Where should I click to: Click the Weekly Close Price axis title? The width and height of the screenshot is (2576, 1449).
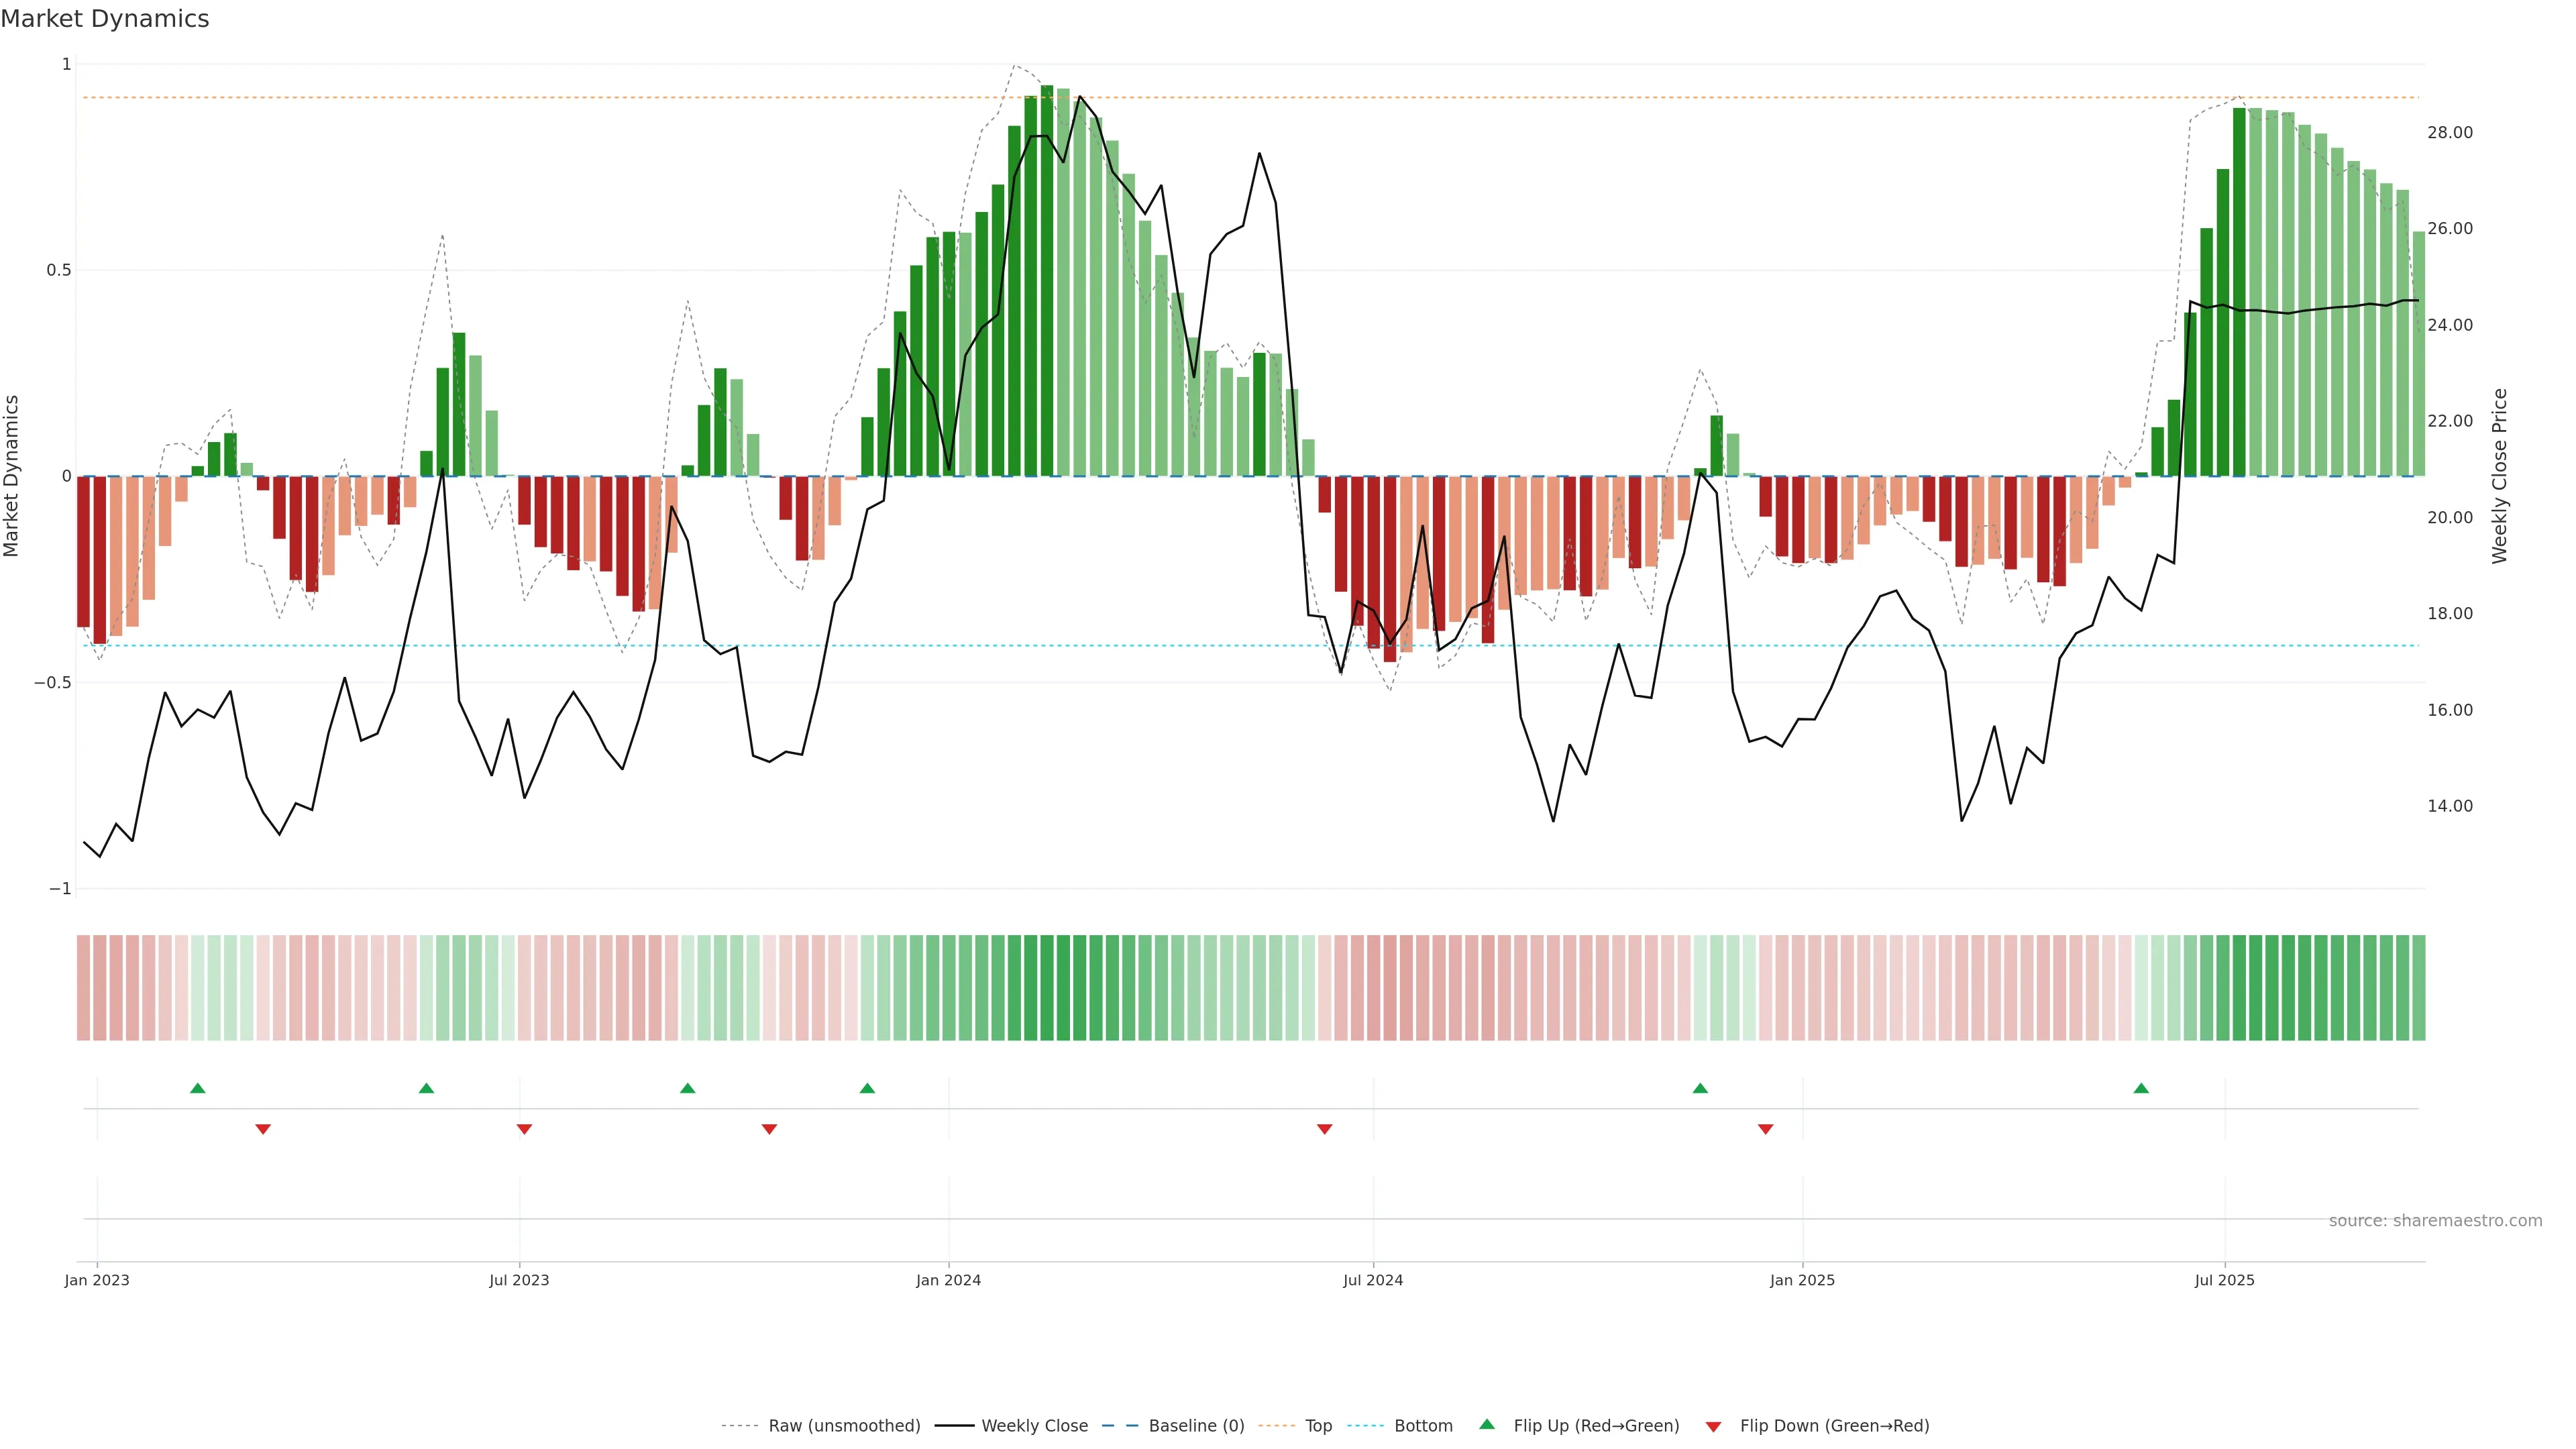coord(2500,476)
